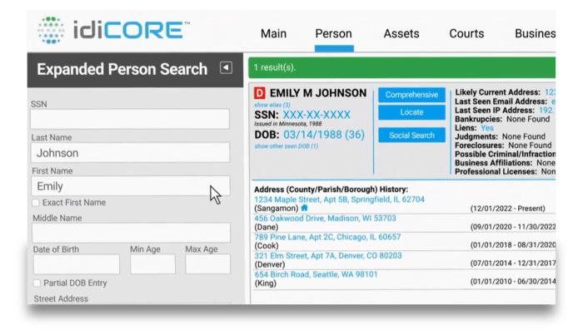This screenshot has height=330, width=583.
Task: Click the (Dane) county text
Action: coord(267,227)
